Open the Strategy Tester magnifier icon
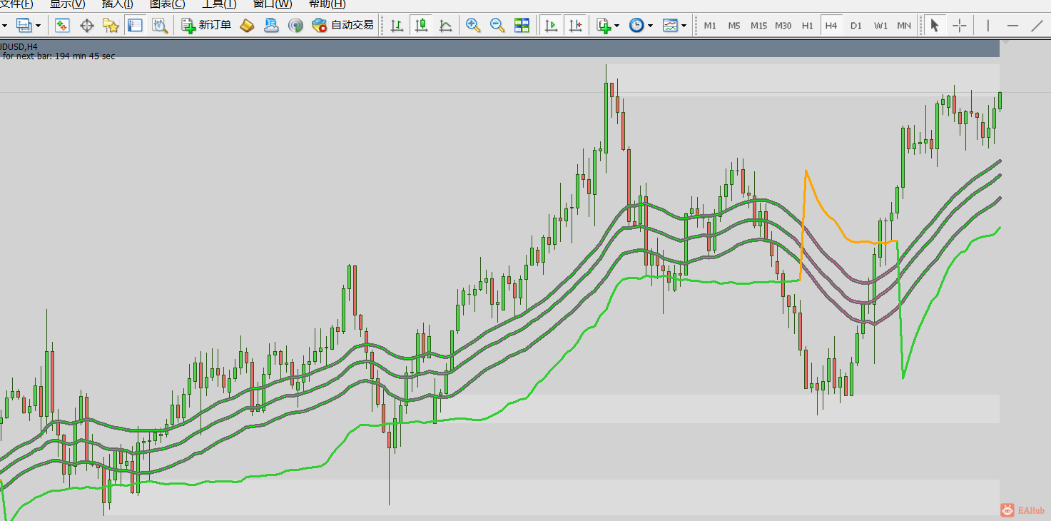 point(159,26)
